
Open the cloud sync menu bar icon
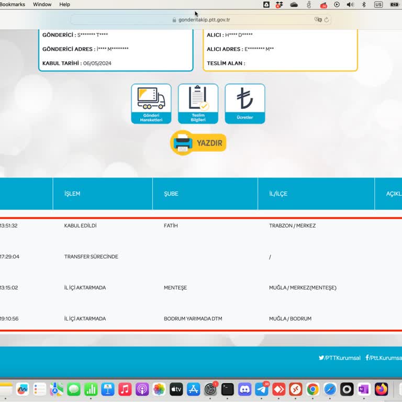click(294, 4)
